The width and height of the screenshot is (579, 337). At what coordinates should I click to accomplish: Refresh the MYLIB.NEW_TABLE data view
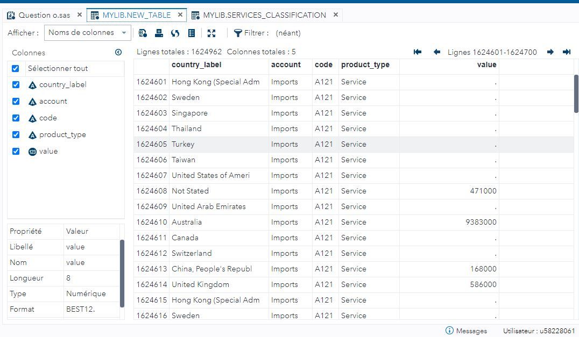click(x=175, y=33)
